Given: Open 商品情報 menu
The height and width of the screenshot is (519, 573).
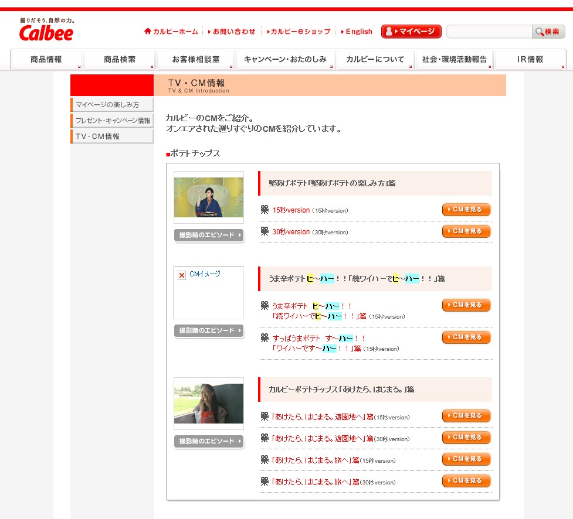Looking at the screenshot, I should (x=46, y=59).
